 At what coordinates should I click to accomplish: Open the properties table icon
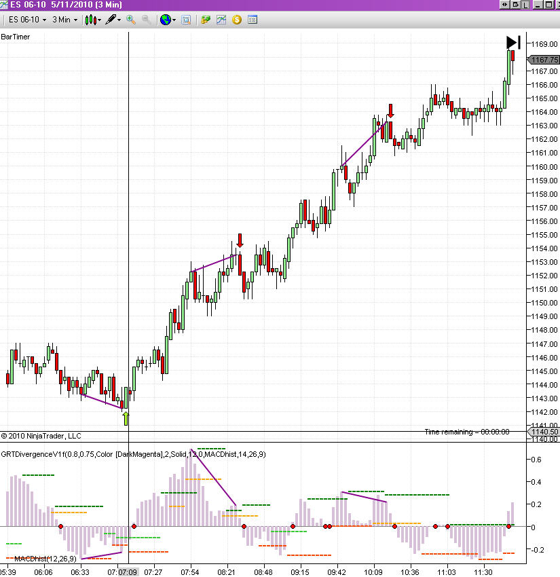[x=253, y=20]
